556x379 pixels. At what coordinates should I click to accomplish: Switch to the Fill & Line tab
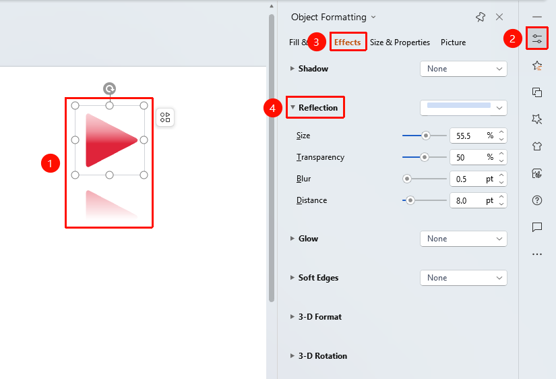(298, 42)
